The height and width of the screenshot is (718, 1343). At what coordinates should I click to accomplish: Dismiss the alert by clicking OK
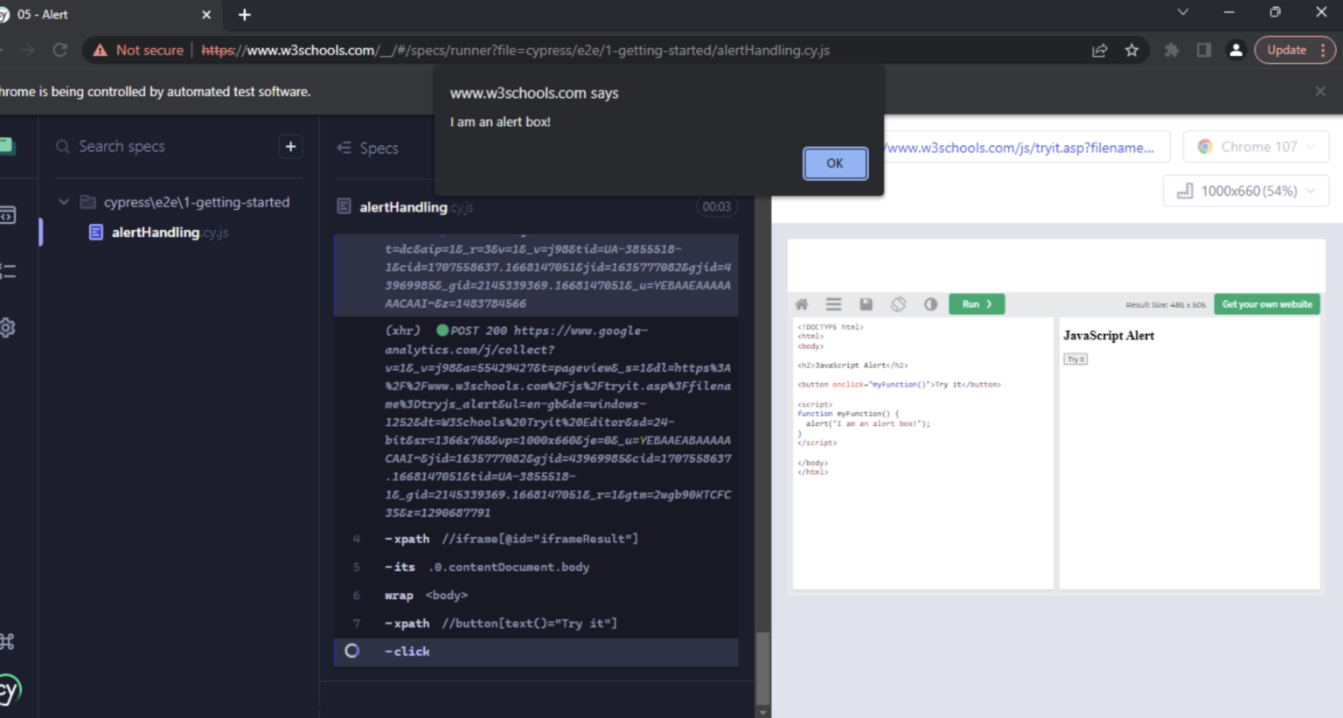coord(834,163)
